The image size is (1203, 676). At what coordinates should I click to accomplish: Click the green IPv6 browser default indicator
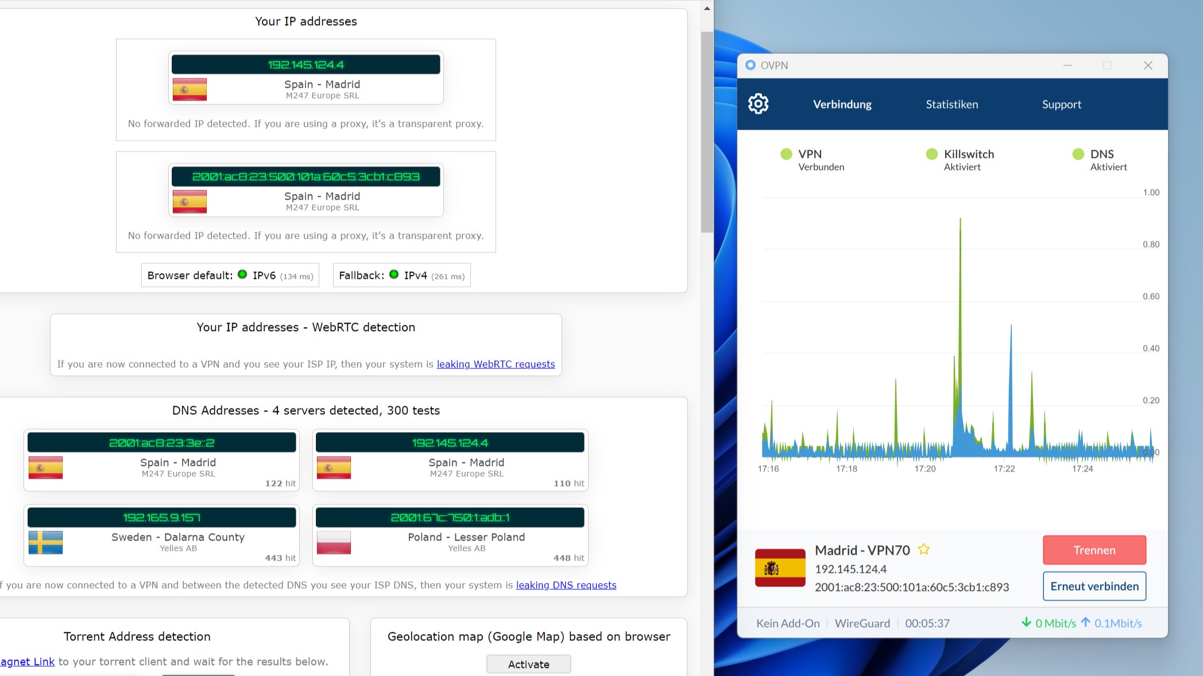point(242,274)
